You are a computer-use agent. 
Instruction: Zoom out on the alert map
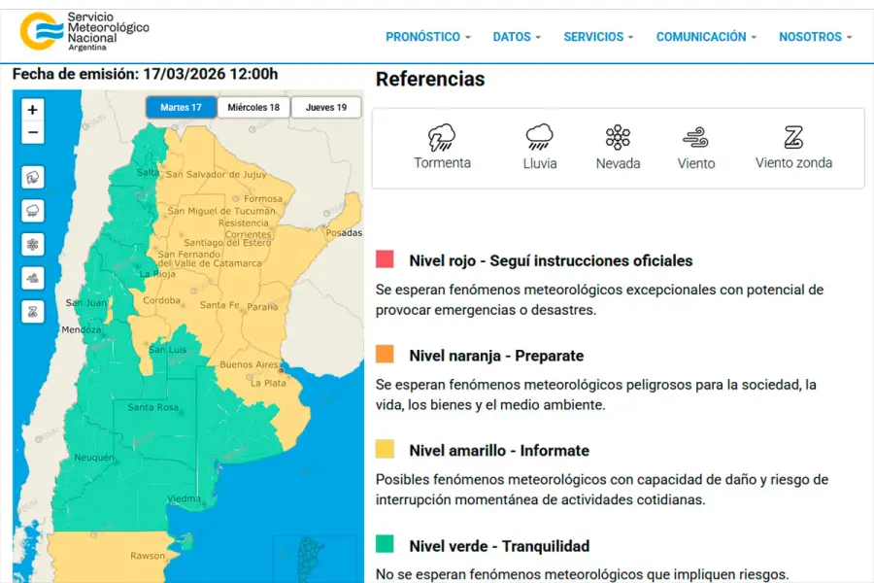pos(33,133)
